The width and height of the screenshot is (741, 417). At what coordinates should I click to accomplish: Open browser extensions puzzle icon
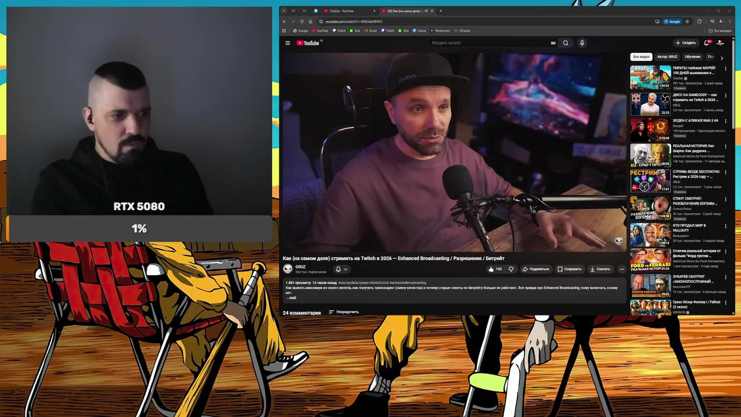coord(699,21)
